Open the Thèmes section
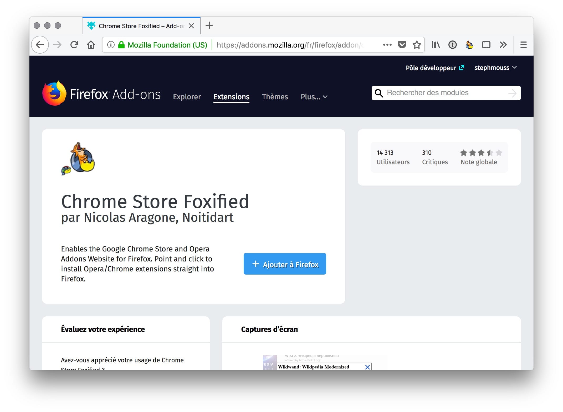 pyautogui.click(x=275, y=97)
